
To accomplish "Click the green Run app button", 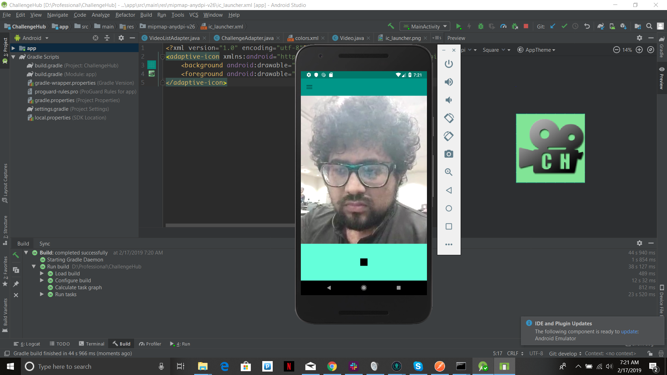I will (x=459, y=26).
